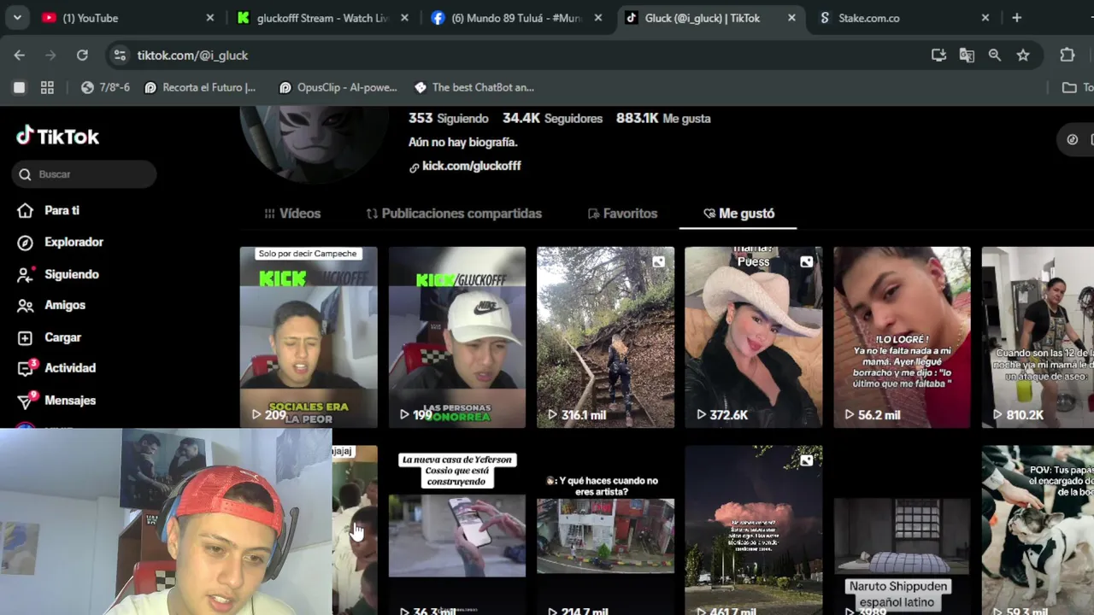Open the zoom magnifier icon in address bar
Screen dimensions: 1094x615
[x=995, y=55]
